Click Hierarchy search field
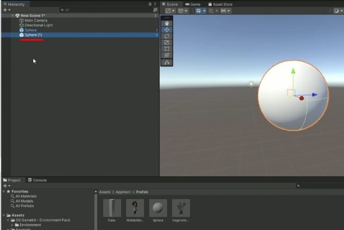The width and height of the screenshot is (344, 230). tap(106, 10)
